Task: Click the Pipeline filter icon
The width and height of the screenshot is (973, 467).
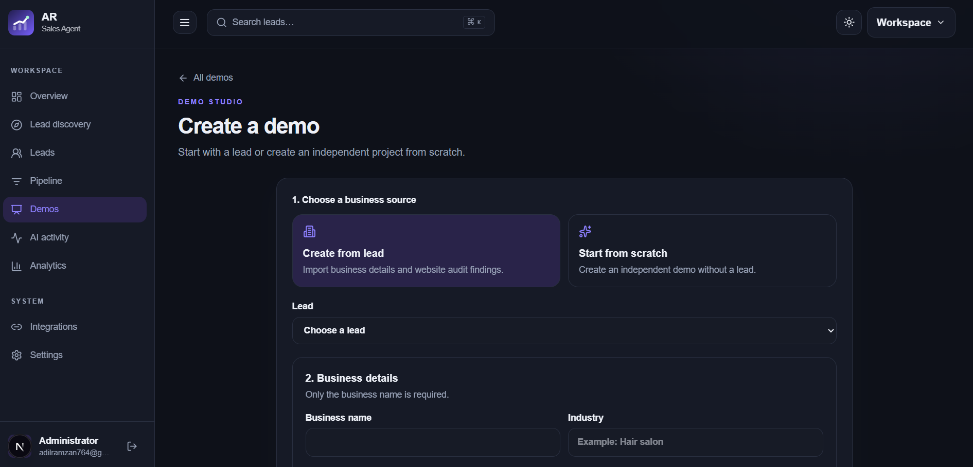Action: click(x=16, y=181)
